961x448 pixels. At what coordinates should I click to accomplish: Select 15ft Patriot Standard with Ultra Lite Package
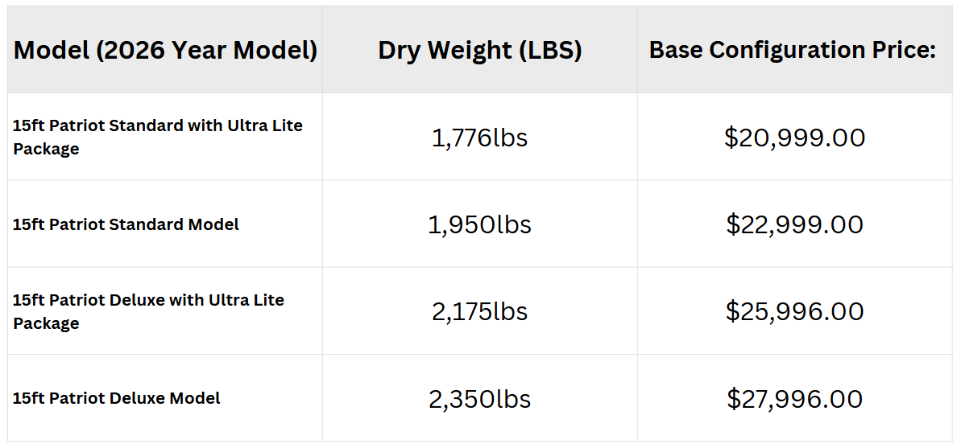point(158,137)
